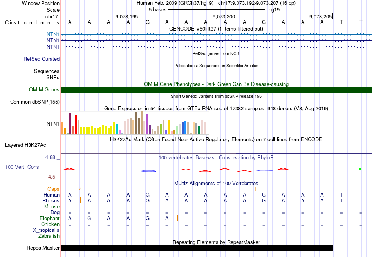The width and height of the screenshot is (372, 257).
Task: Click the orange Gaps row label
Action: (53, 189)
